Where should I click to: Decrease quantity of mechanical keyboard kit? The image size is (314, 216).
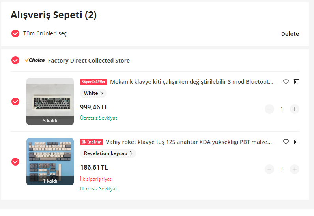269,109
